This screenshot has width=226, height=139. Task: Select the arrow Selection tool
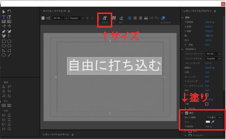pos(4,12)
